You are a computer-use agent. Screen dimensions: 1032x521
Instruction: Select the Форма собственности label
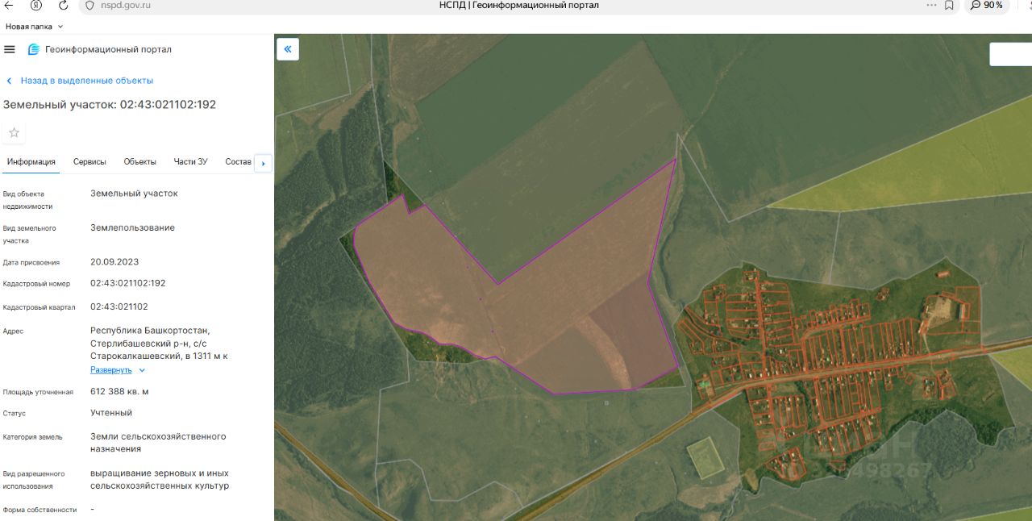[40, 510]
